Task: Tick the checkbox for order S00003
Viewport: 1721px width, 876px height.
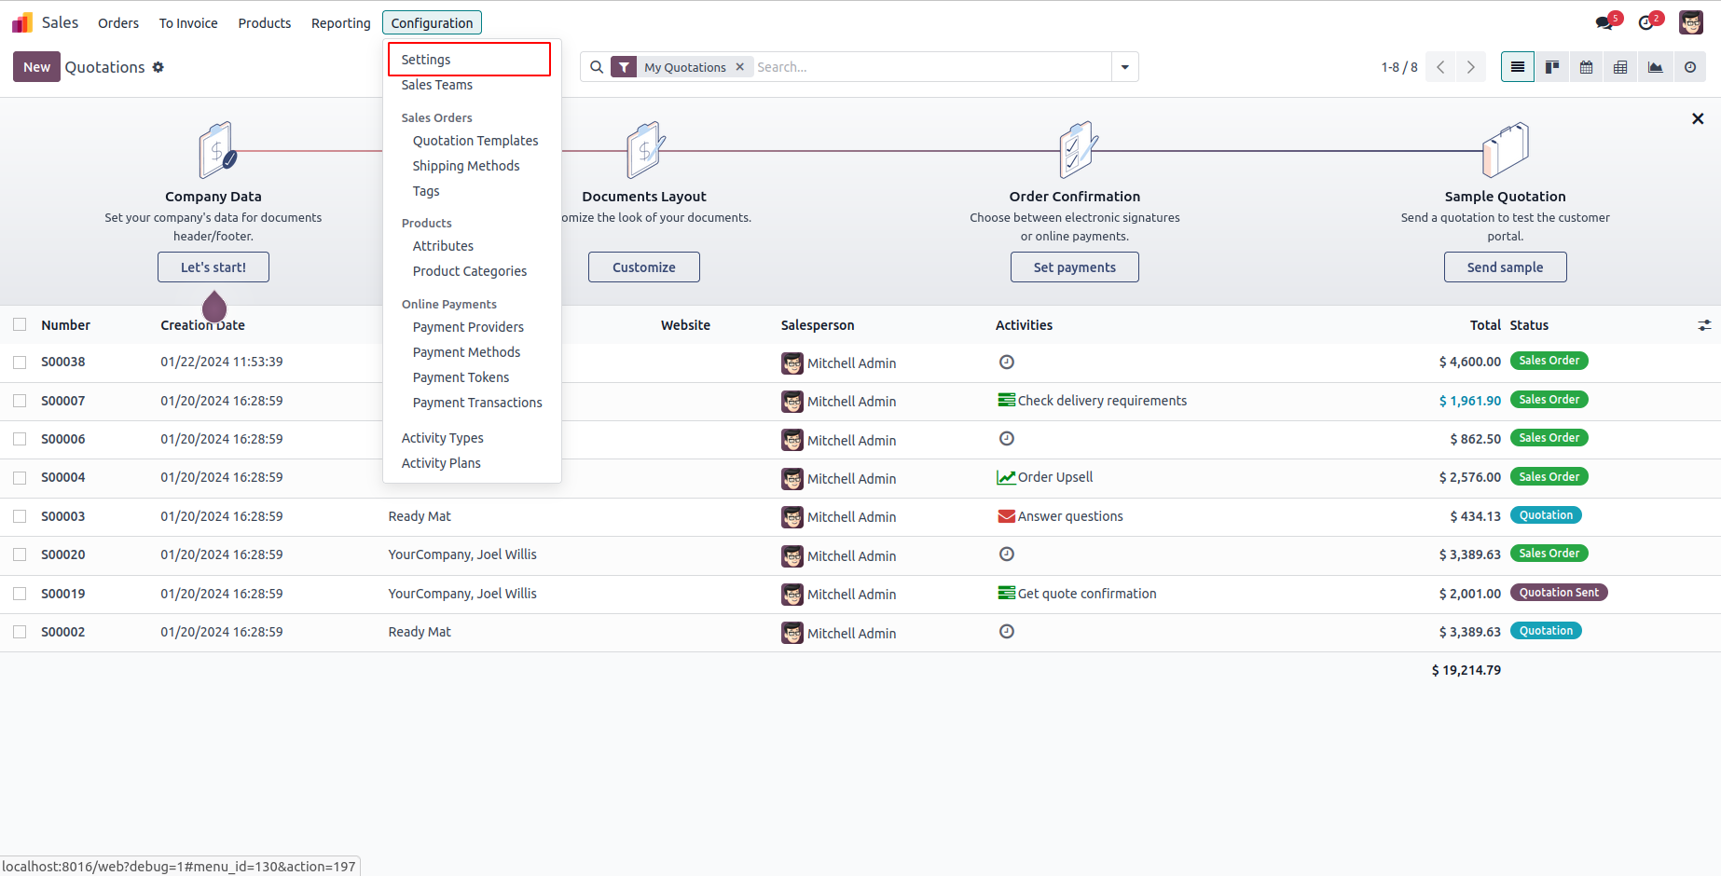Action: click(x=20, y=516)
